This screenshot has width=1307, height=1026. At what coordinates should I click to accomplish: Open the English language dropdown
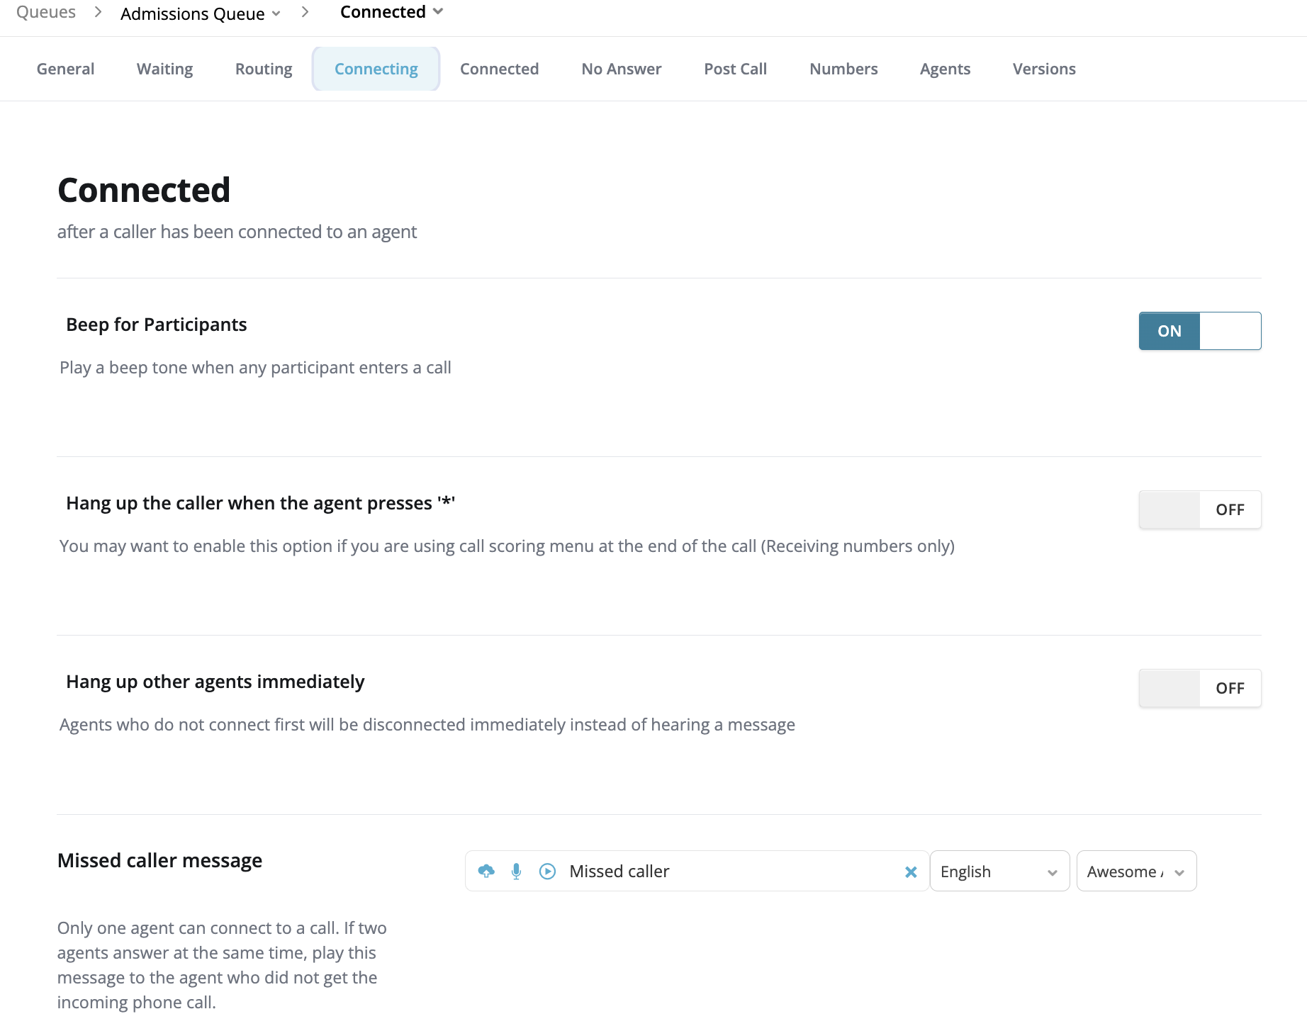(999, 871)
